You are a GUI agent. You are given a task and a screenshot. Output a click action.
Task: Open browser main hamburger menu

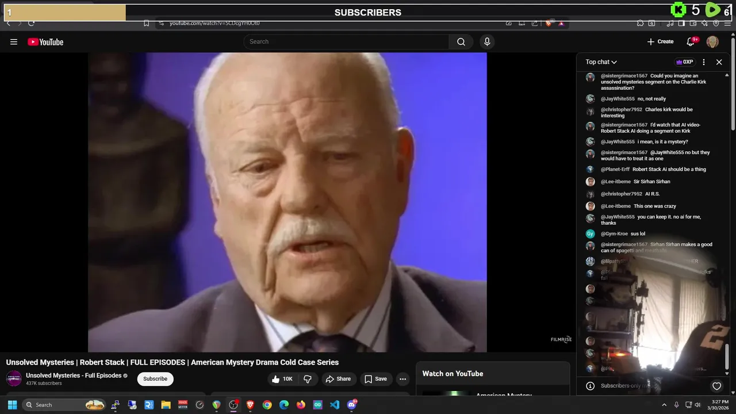(728, 24)
